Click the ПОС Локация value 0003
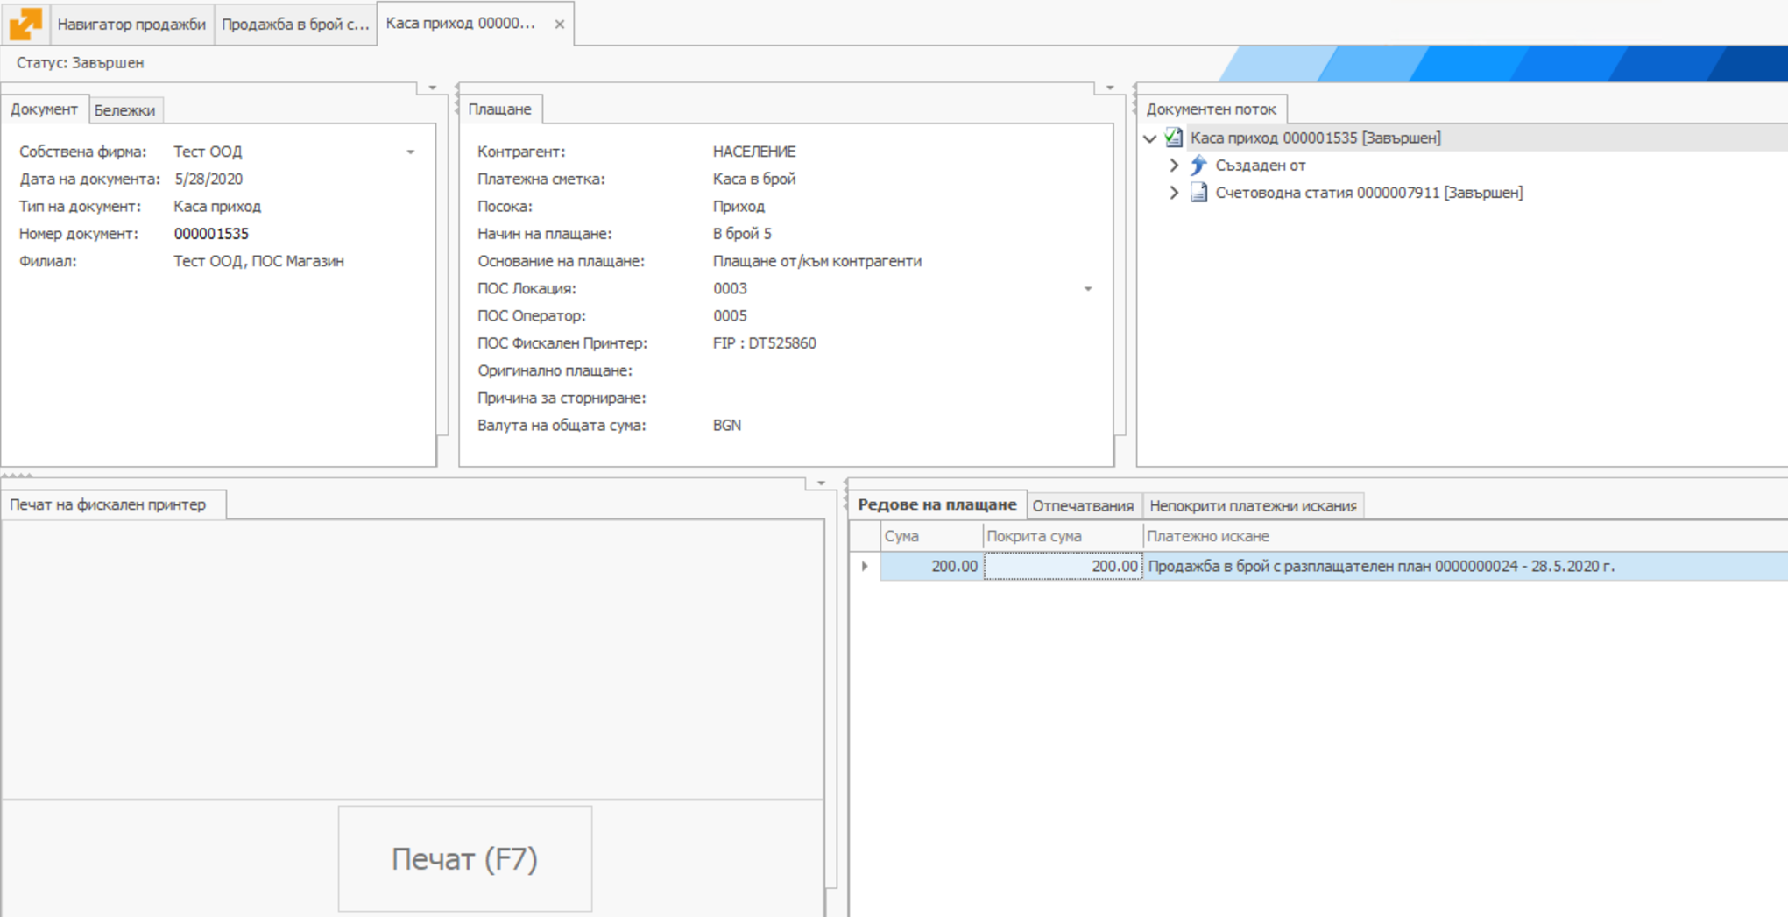The height and width of the screenshot is (917, 1788). (730, 288)
